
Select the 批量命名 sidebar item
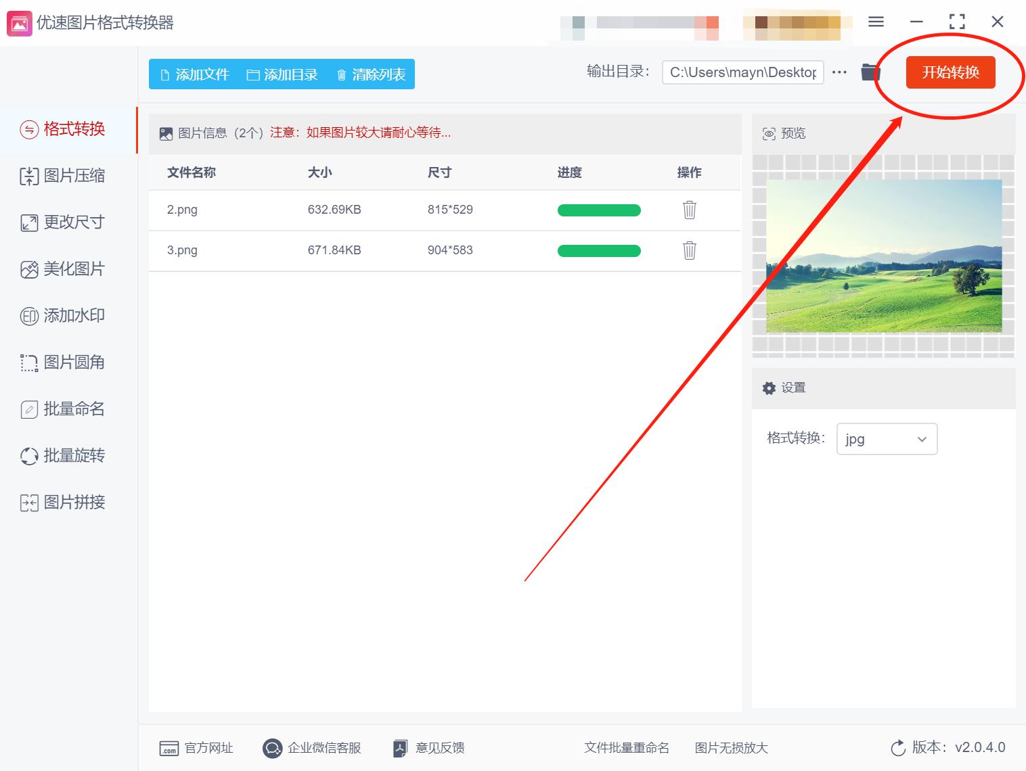(x=73, y=408)
